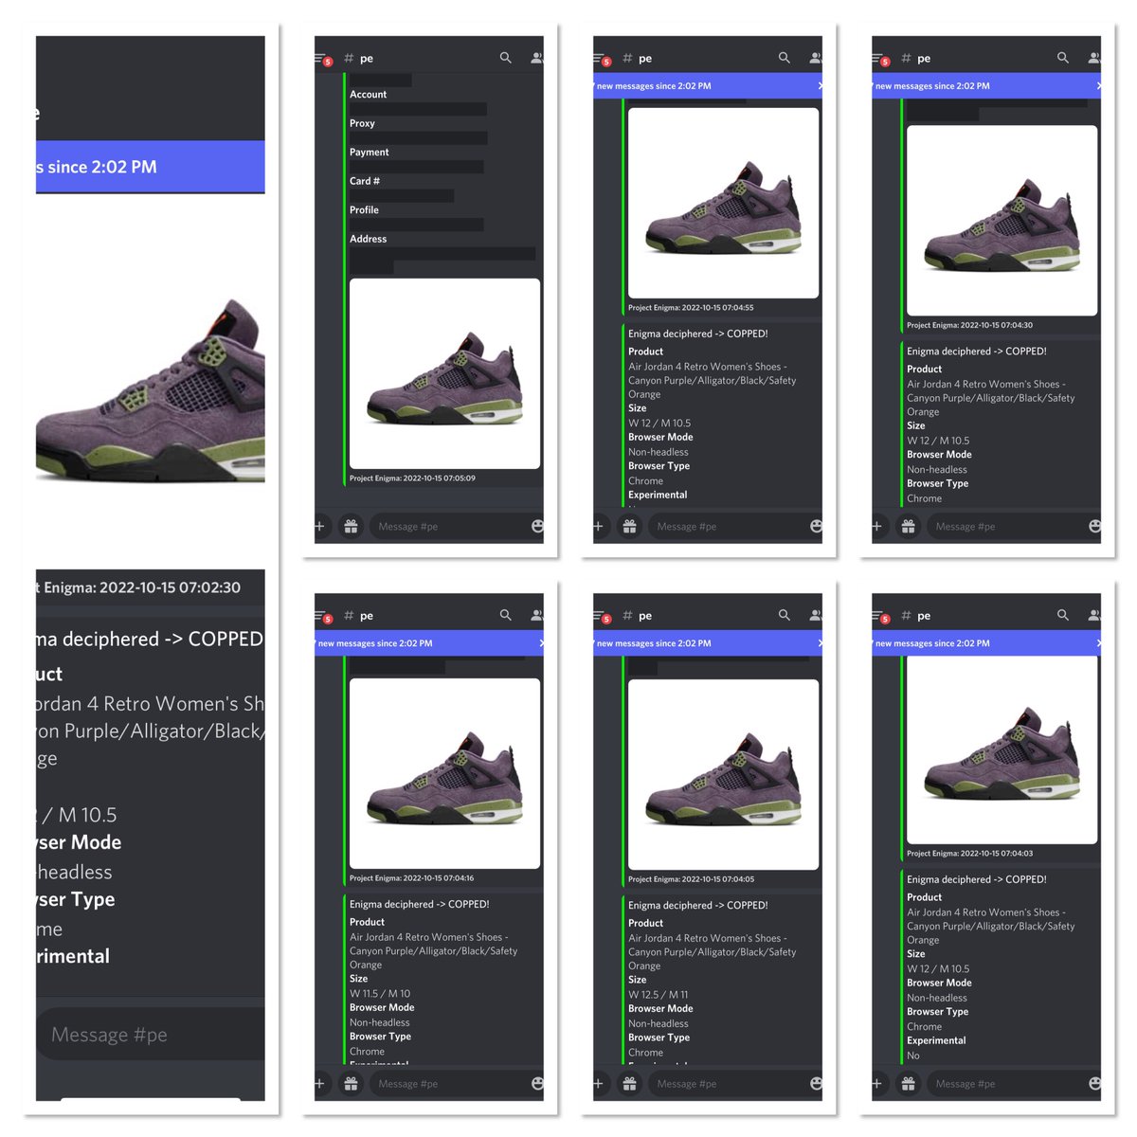1137x1137 pixels.
Task: Open the emoji picker in the 07:04:30 screenshot
Action: pyautogui.click(x=1094, y=526)
